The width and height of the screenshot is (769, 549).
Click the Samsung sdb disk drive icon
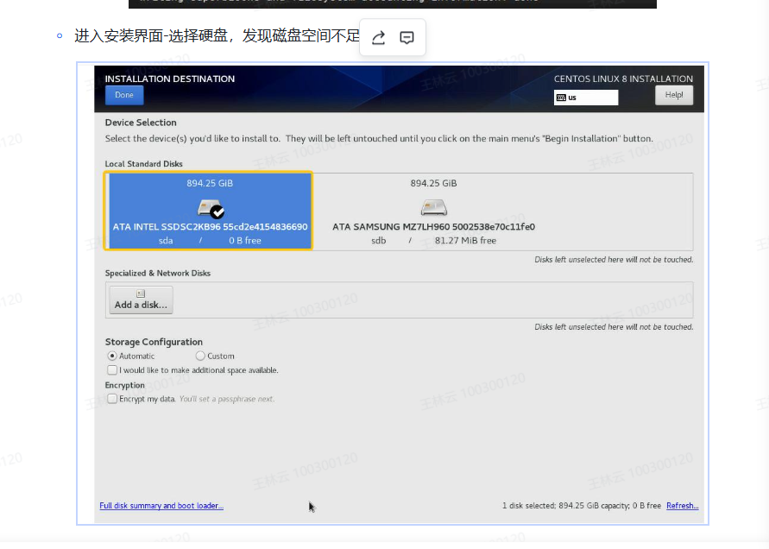(x=434, y=207)
